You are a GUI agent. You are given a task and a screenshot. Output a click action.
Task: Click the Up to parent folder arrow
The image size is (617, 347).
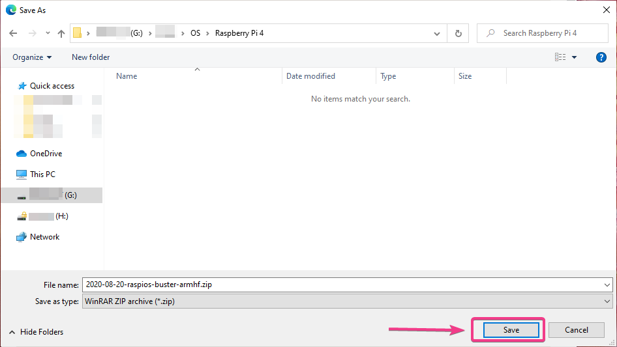pos(61,33)
